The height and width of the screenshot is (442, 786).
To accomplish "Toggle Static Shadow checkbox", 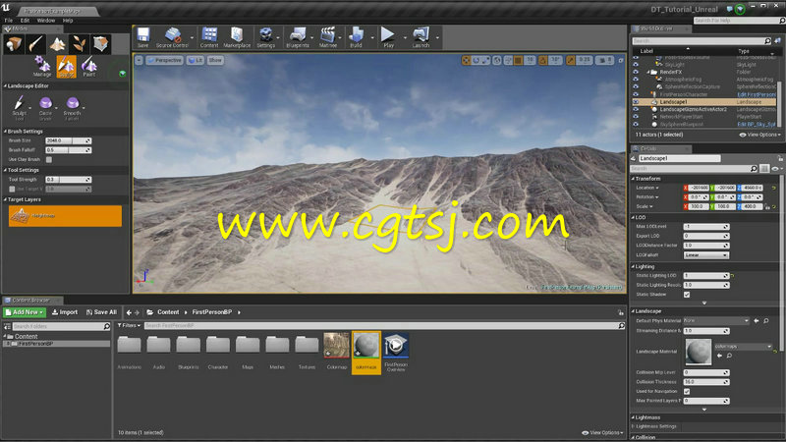I will tap(687, 295).
